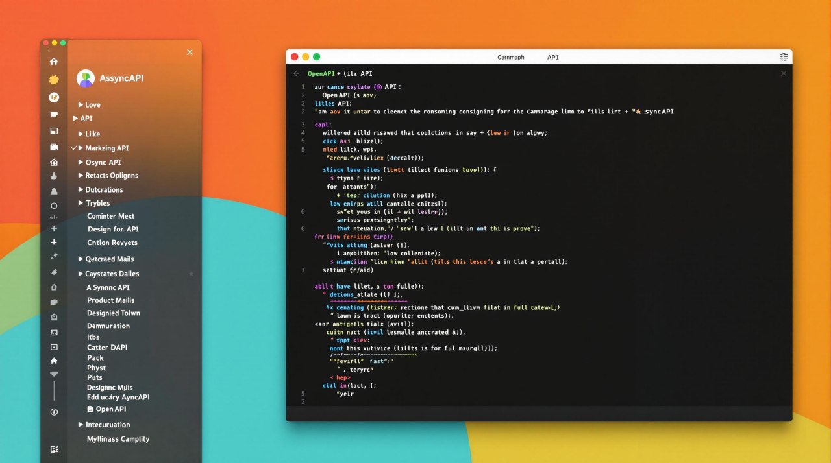The height and width of the screenshot is (463, 831).
Task: Select Desiginied Tolwn entry
Action: click(114, 313)
